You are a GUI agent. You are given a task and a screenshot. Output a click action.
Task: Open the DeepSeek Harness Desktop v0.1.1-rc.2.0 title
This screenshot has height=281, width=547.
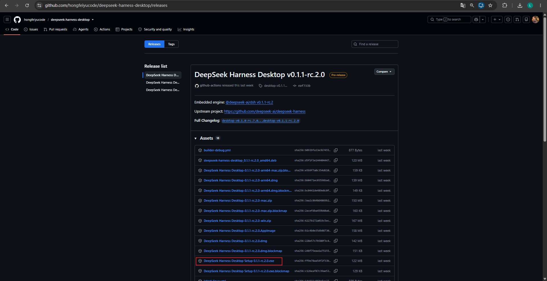(260, 75)
